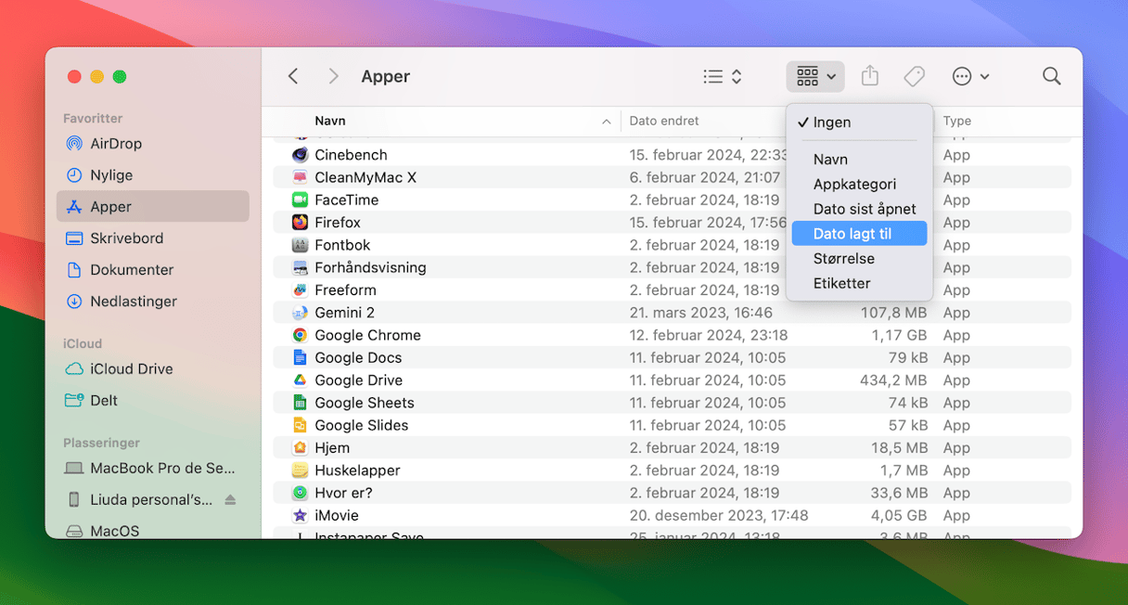The image size is (1128, 605).
Task: Open Delt shared folder in sidebar
Action: [x=153, y=401]
